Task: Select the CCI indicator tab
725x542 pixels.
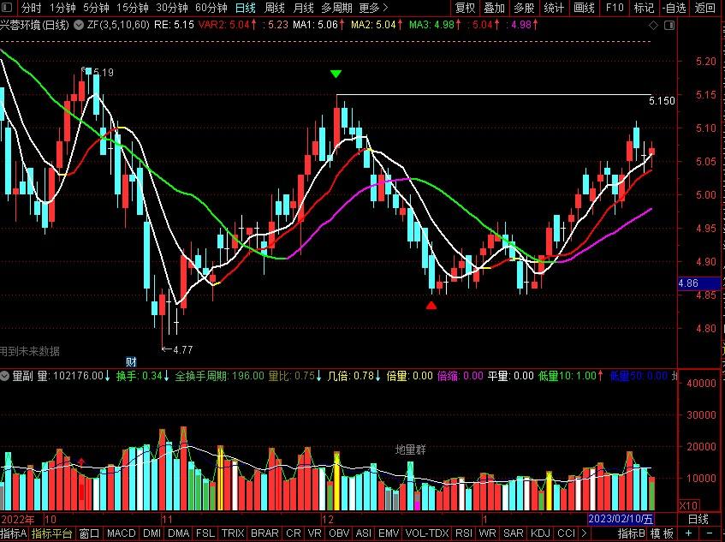Action: click(x=566, y=533)
